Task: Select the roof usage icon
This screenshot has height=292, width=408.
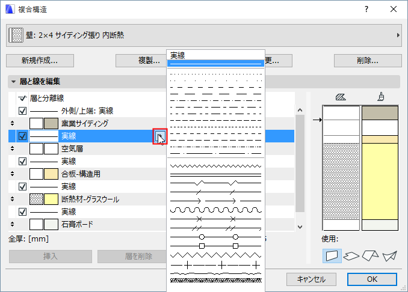Action: coord(370,256)
